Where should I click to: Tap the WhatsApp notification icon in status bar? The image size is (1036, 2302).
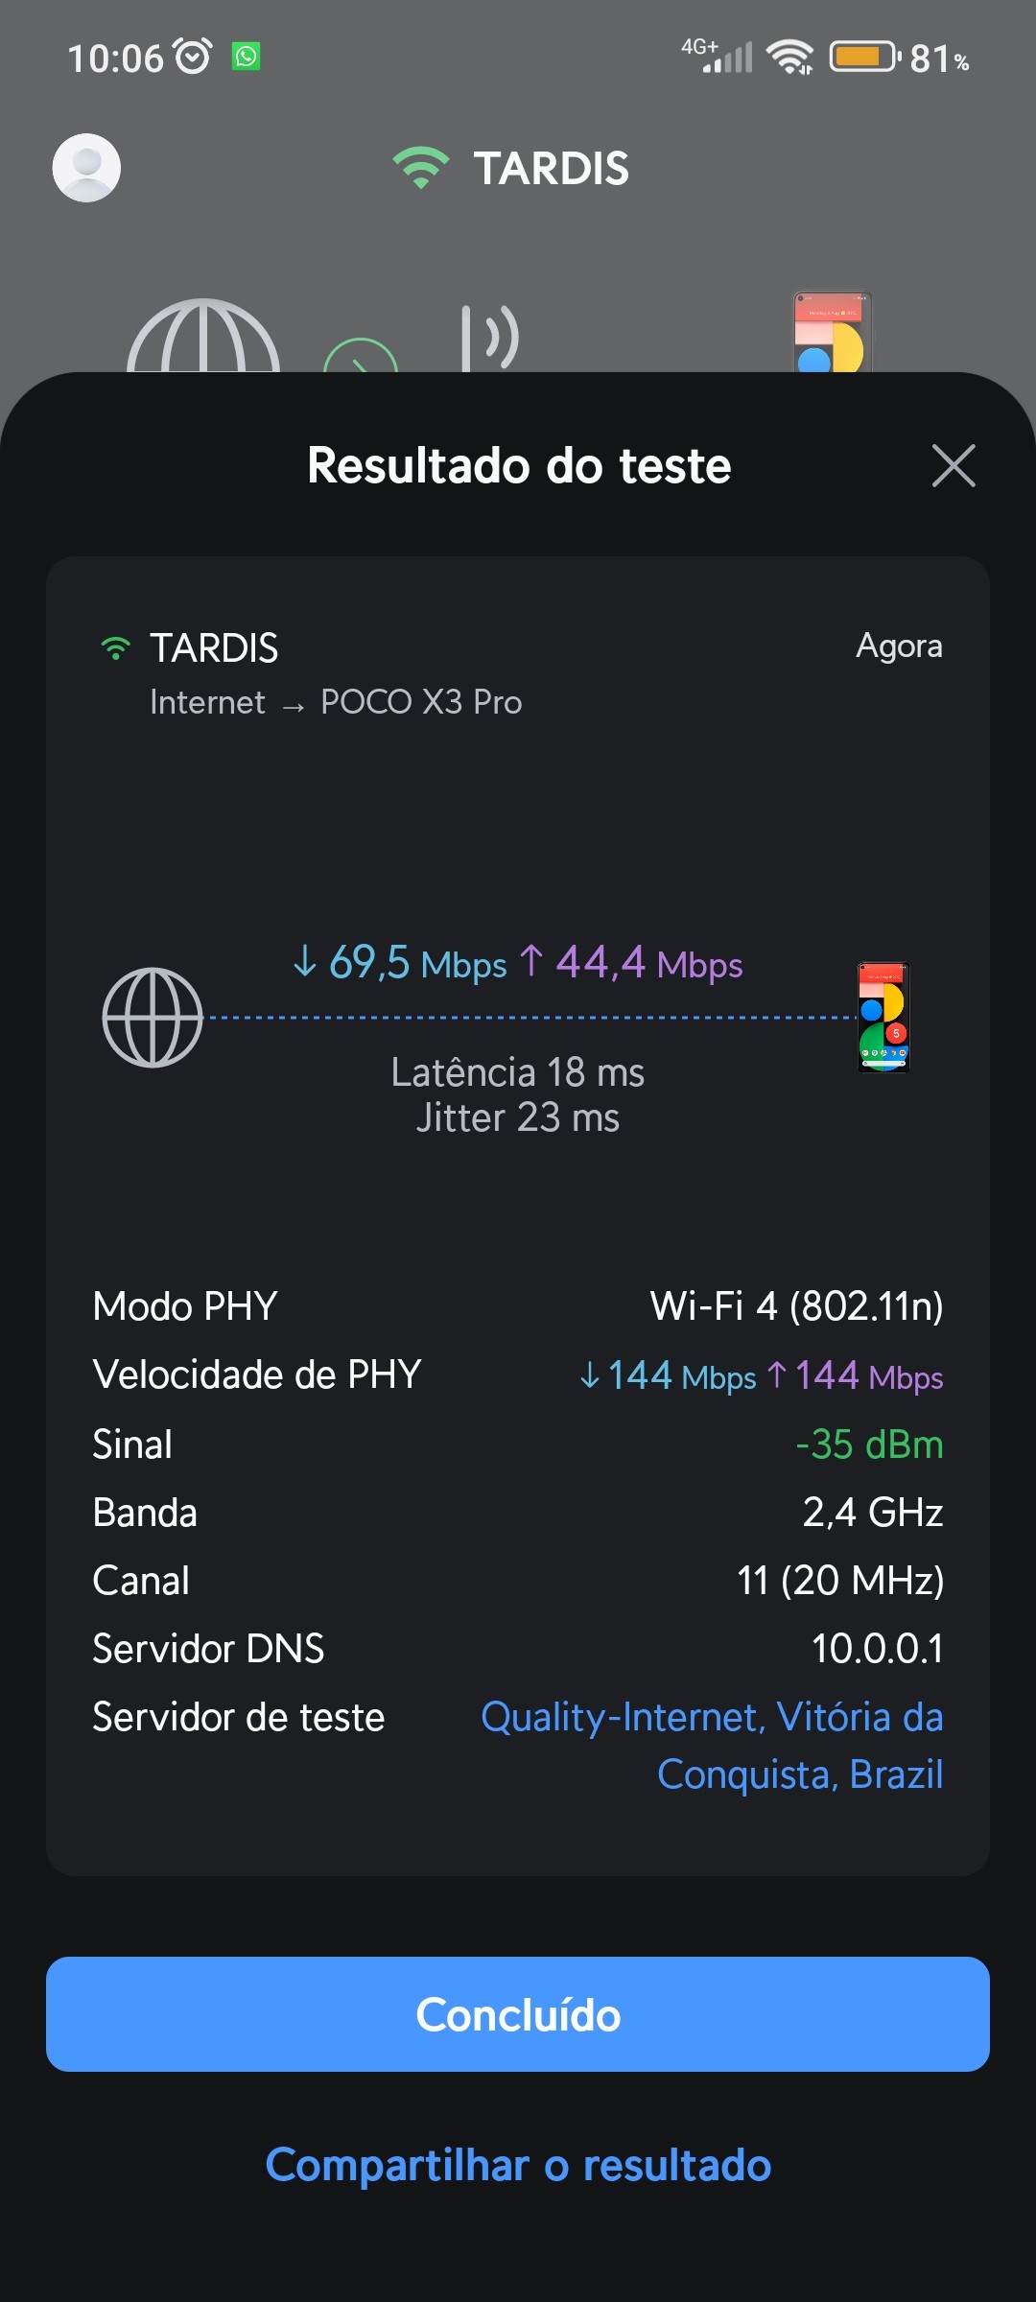click(x=247, y=57)
